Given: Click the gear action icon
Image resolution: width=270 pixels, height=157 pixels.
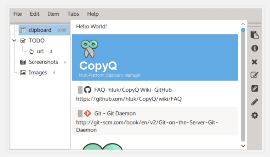Looking at the screenshot, I should click(x=255, y=115).
